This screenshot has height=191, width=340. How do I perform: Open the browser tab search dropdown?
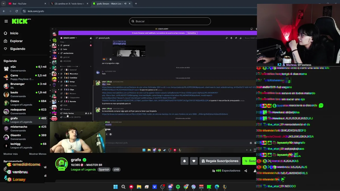click(3, 4)
